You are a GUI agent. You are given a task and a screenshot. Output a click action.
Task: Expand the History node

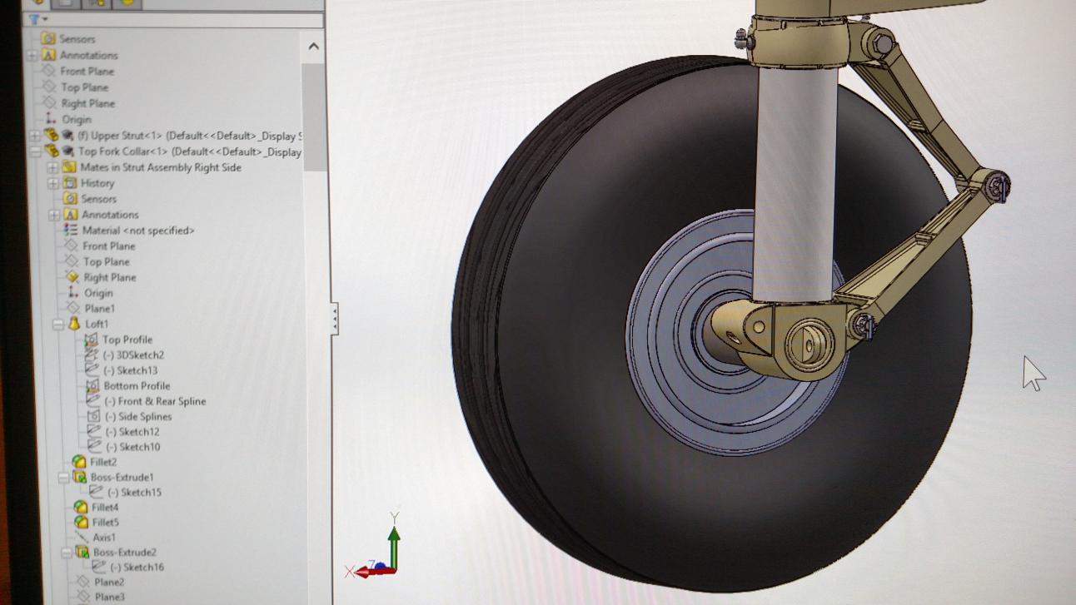pos(54,183)
